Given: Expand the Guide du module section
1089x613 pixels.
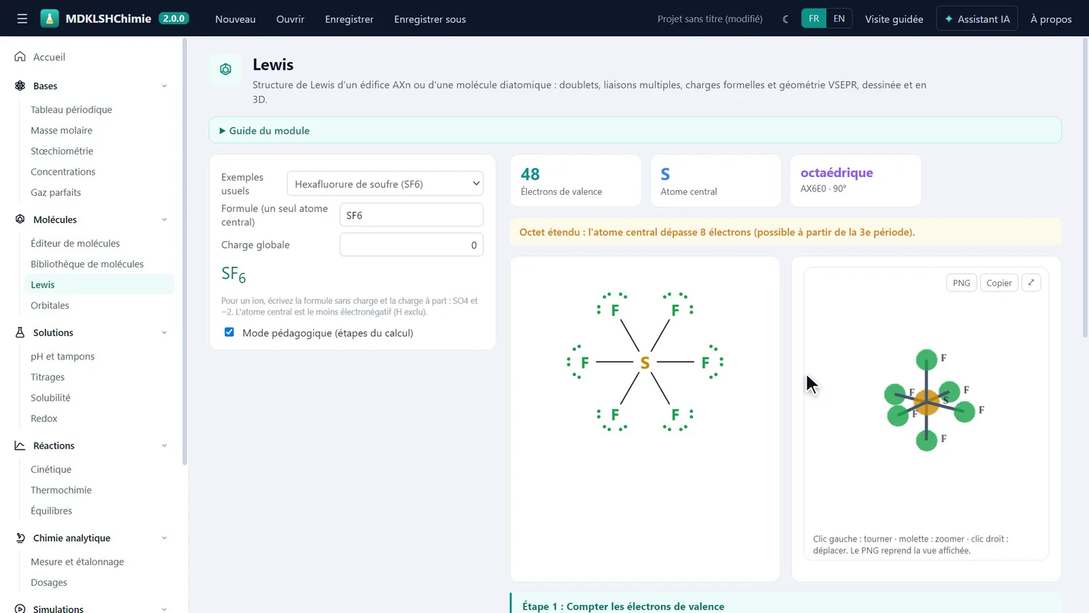Looking at the screenshot, I should (x=635, y=130).
